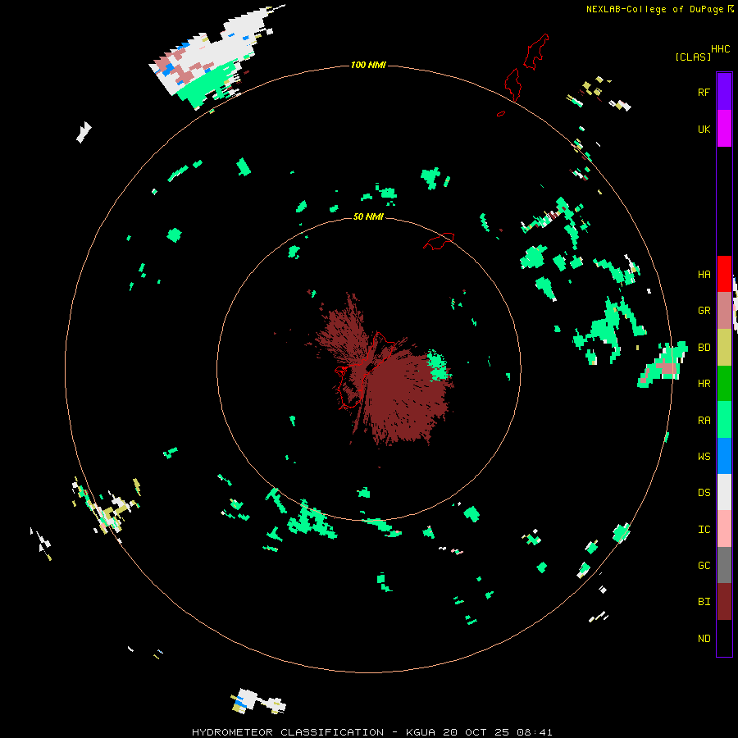
Task: Click the HYDROMETEOR CLASSIFICATION title text
Action: 288,732
